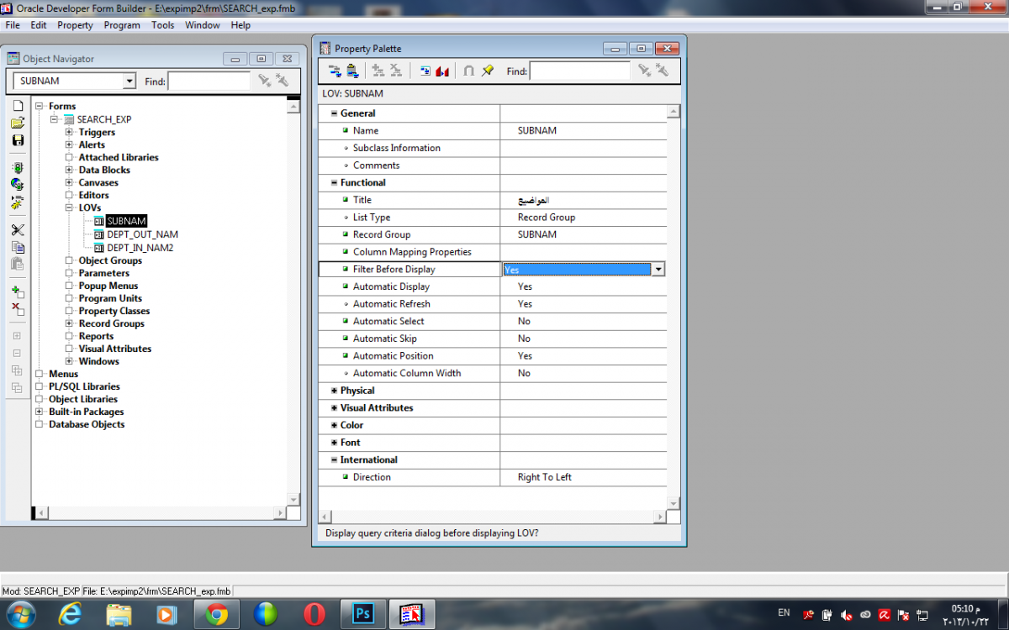Click the Run Form traffic light icon
1009x630 pixels.
coord(18,168)
